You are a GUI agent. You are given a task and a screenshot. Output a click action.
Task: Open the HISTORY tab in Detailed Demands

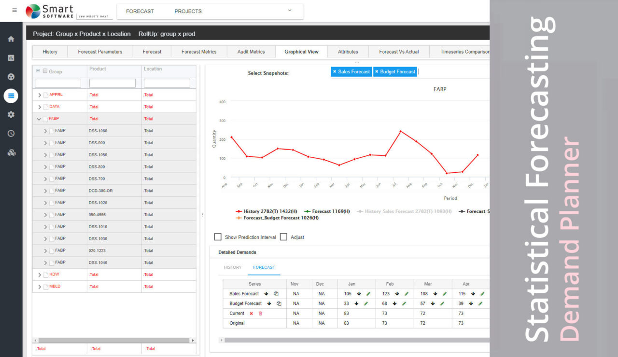(232, 267)
